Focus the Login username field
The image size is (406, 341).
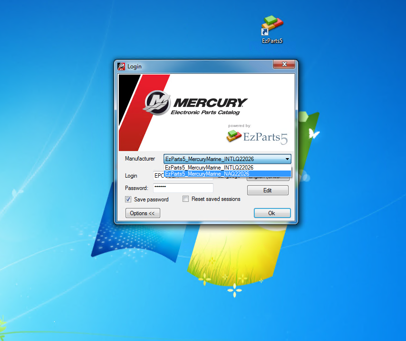(x=158, y=176)
